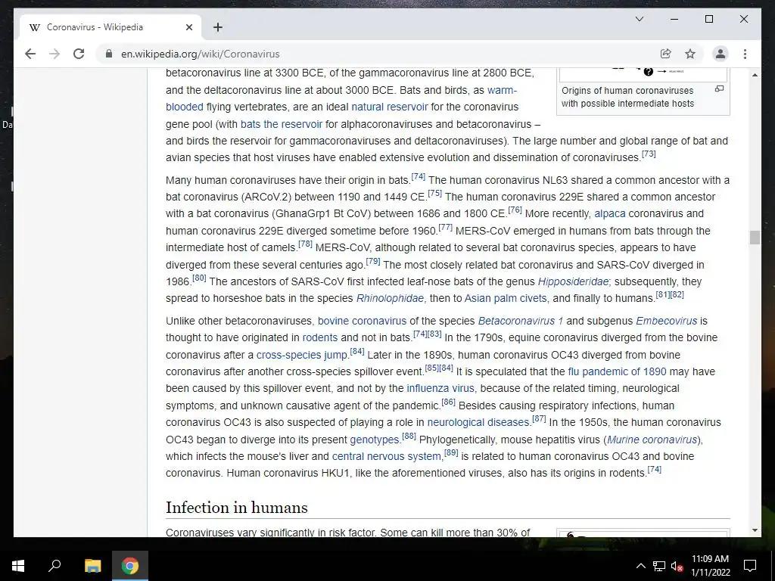Image resolution: width=775 pixels, height=581 pixels.
Task: Open the natural reservoir link
Action: point(390,107)
